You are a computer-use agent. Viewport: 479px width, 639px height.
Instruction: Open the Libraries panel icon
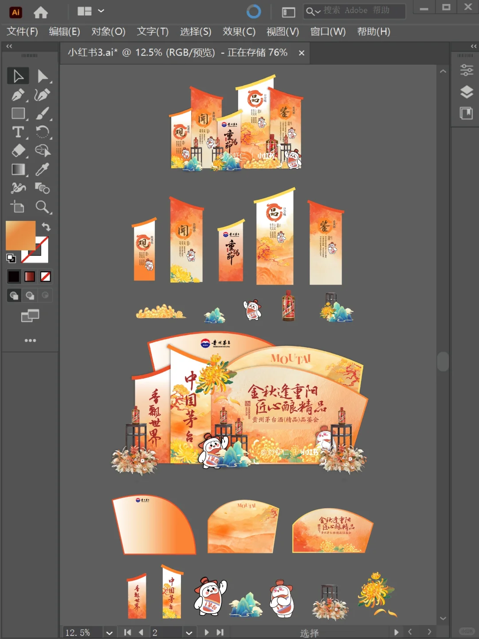pyautogui.click(x=466, y=113)
